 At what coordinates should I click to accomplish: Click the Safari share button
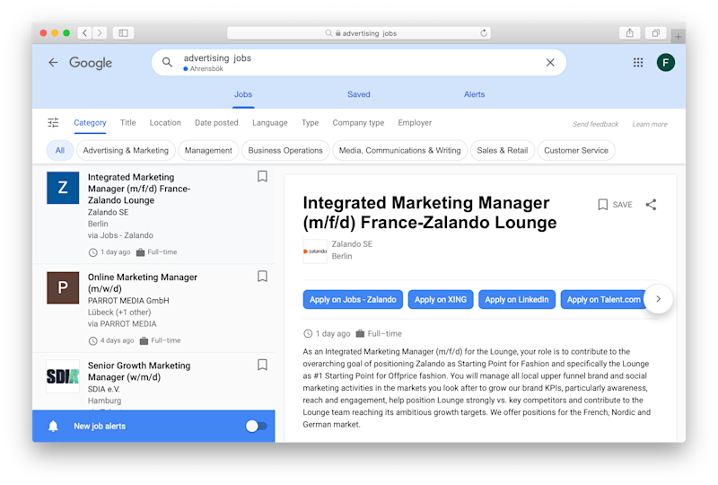[x=630, y=33]
